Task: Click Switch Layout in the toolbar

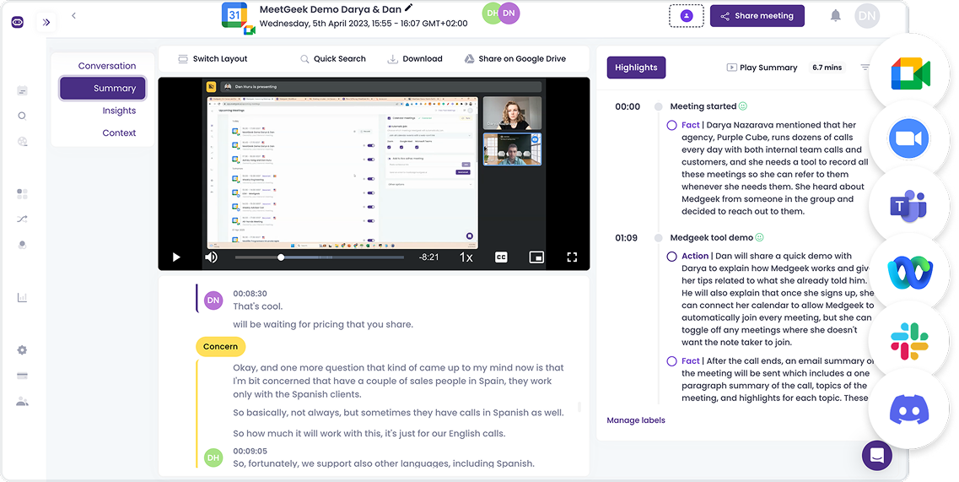Action: (213, 59)
